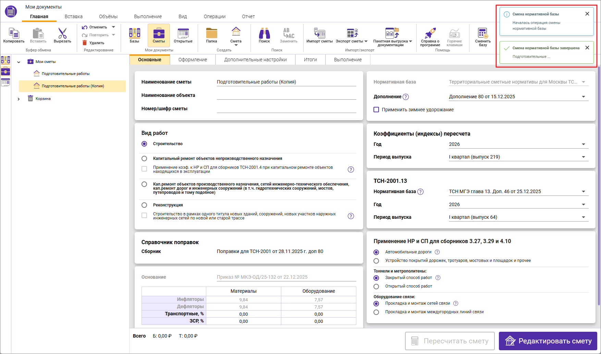Select Открытый способ работ option
Screen dimensions: 601x354
376,286
